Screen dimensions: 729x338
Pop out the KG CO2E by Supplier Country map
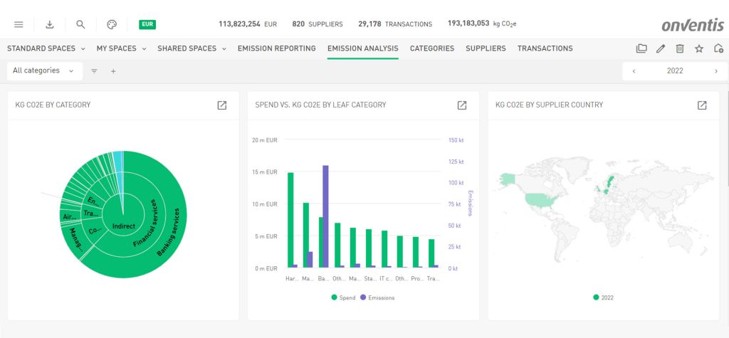702,105
